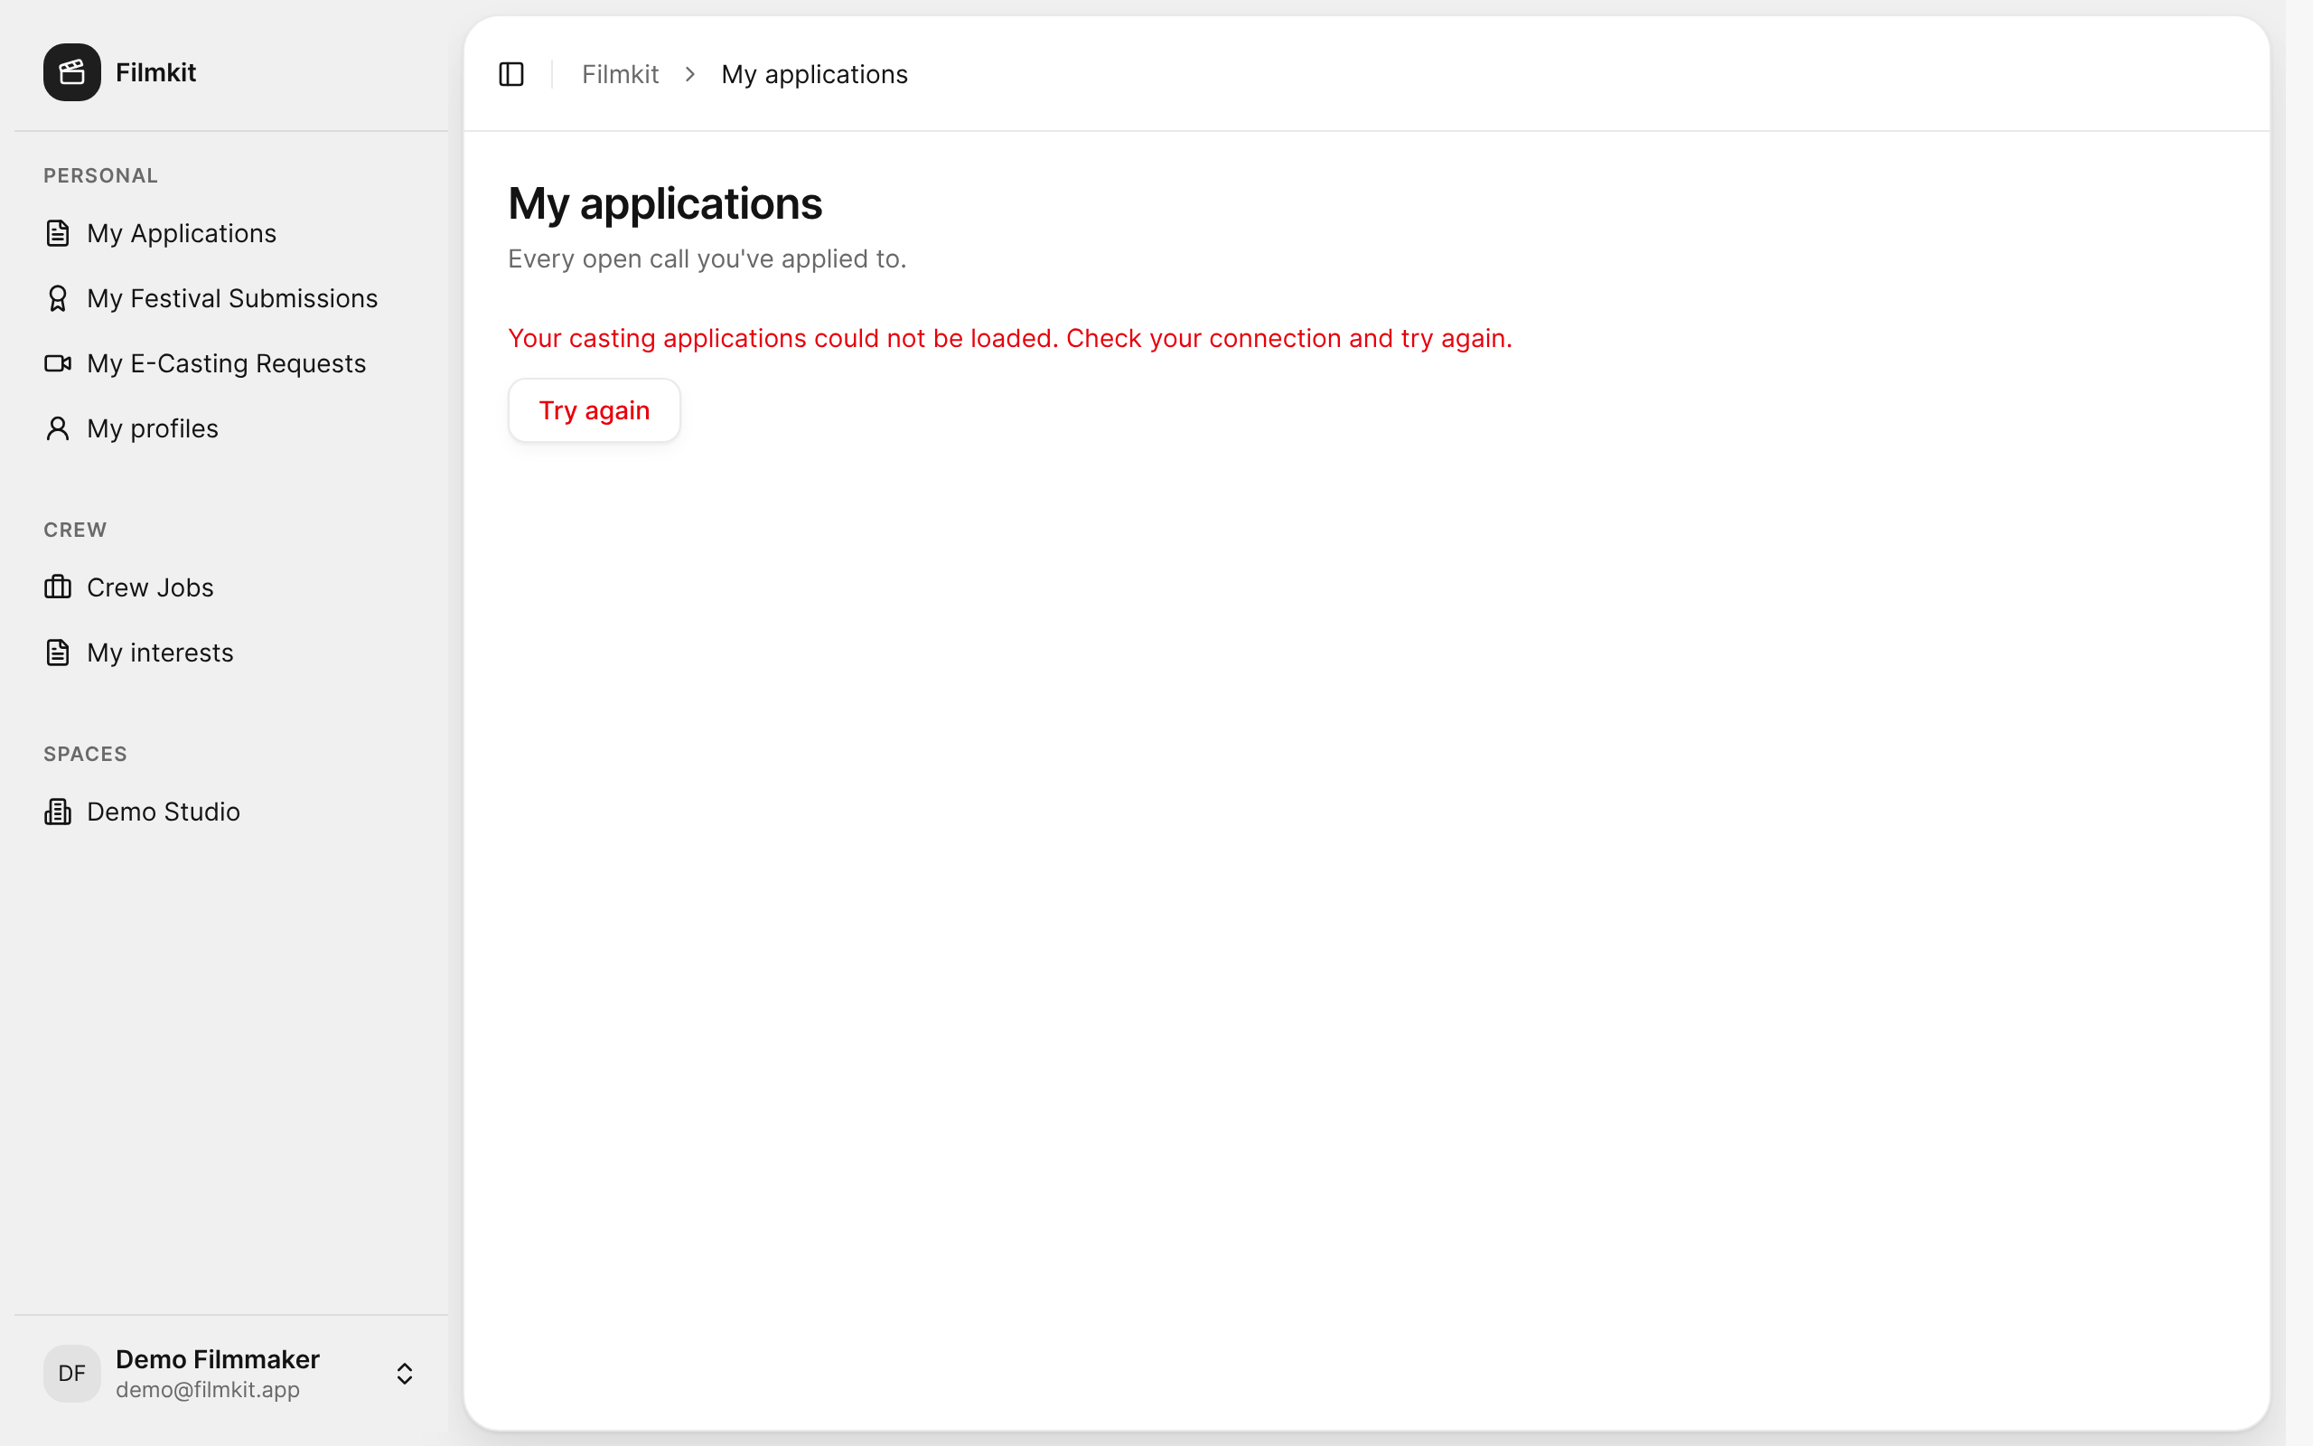Click the Filmkit breadcrumb link
2313x1446 pixels.
click(x=621, y=73)
